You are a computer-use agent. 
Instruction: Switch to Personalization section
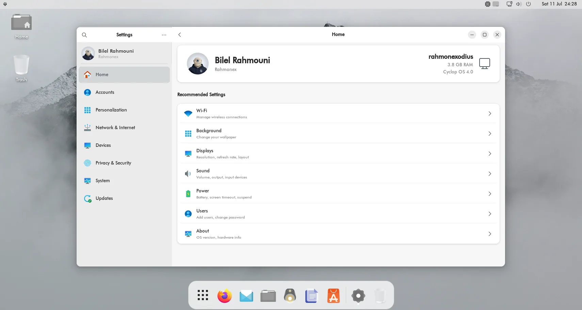click(124, 110)
